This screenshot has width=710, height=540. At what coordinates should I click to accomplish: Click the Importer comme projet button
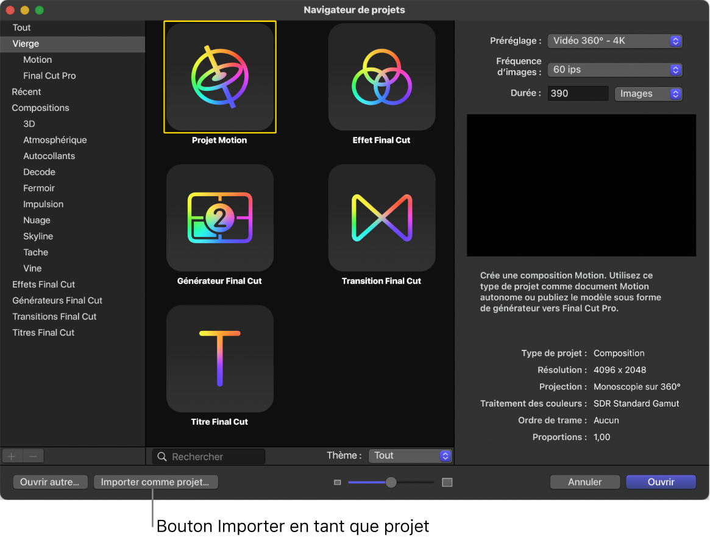click(155, 481)
